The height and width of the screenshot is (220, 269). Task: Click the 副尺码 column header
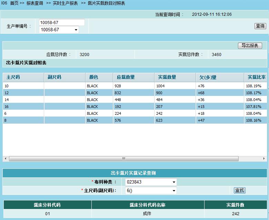54,77
